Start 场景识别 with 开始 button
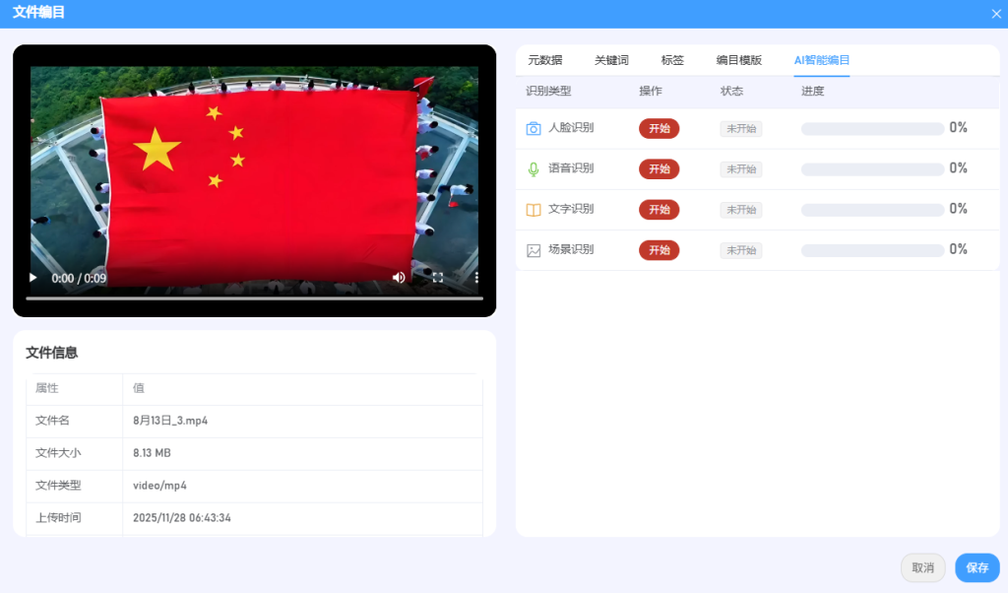 (659, 250)
